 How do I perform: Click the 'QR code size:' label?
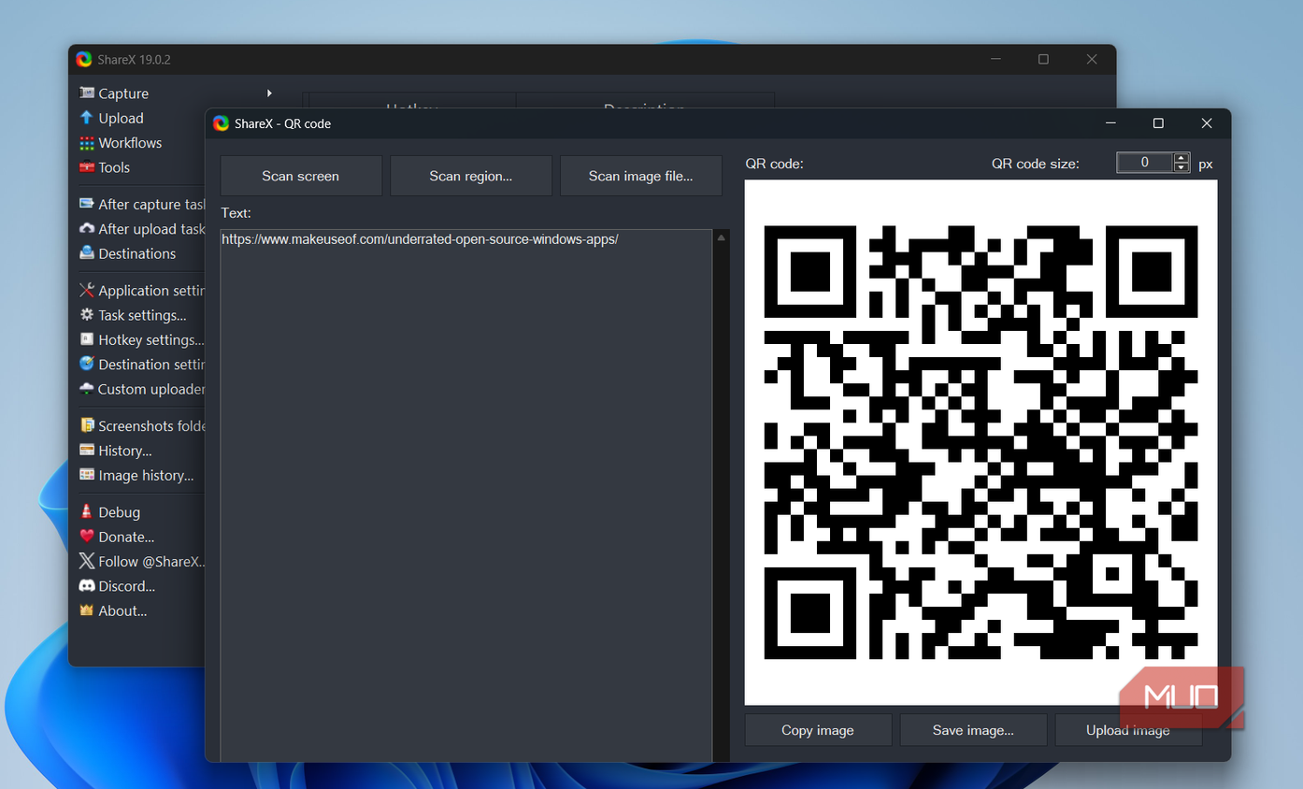1036,164
